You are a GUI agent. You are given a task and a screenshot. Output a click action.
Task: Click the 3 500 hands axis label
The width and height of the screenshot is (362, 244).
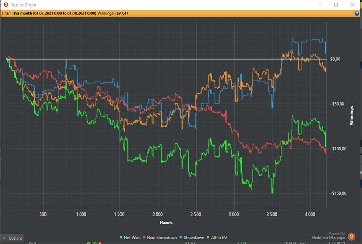pos(271,214)
